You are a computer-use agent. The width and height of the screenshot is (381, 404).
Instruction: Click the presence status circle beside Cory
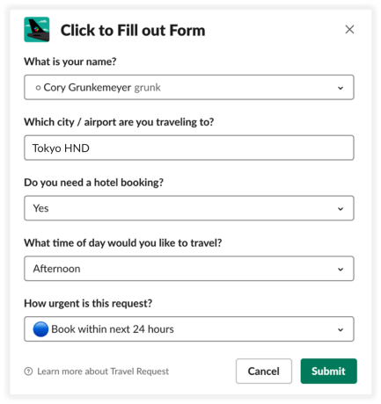(x=38, y=88)
